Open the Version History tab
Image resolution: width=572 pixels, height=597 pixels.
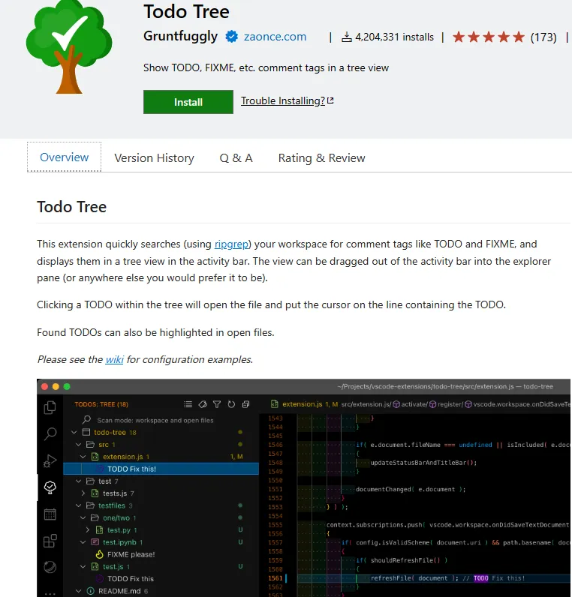click(155, 158)
